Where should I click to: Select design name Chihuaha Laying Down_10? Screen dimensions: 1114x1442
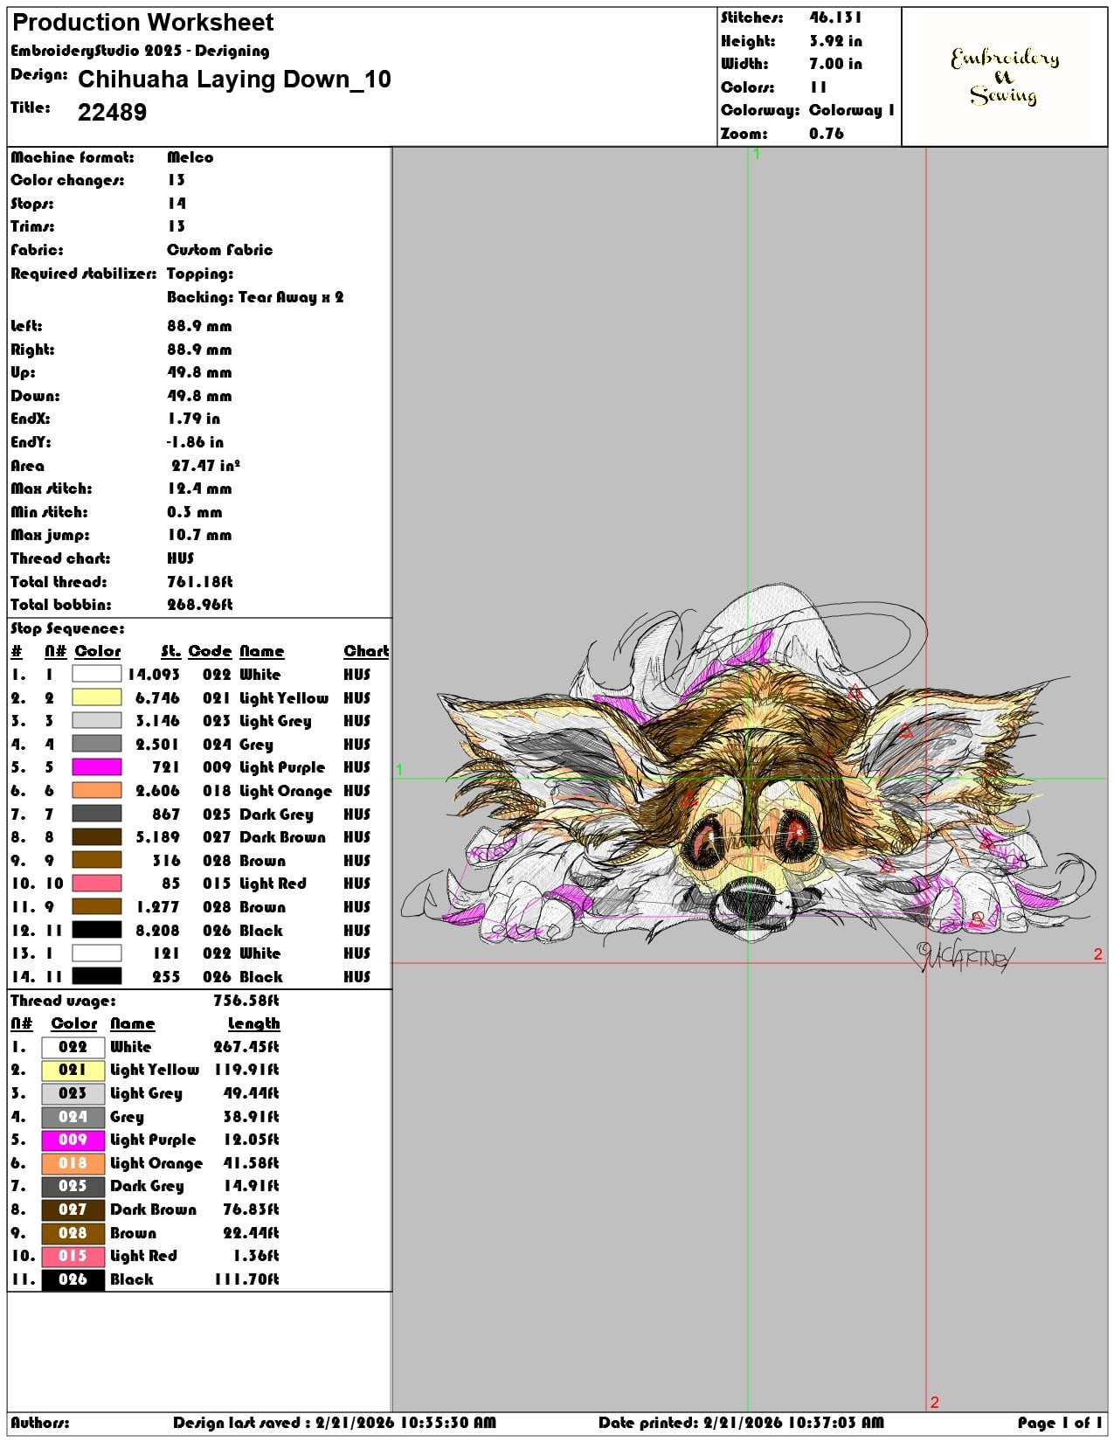[234, 80]
